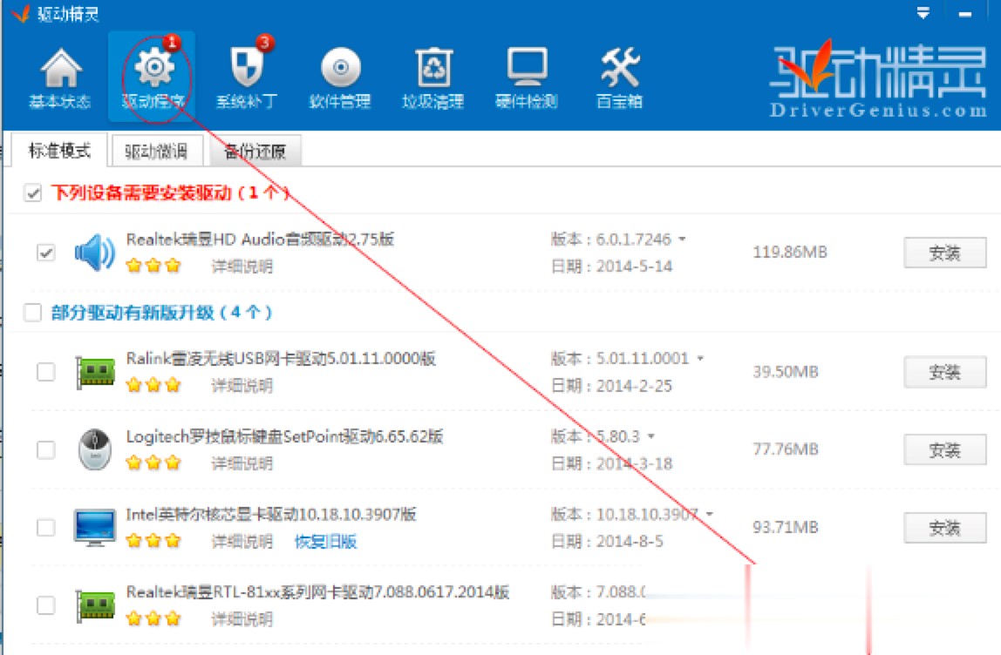The height and width of the screenshot is (655, 1001).
Task: Click star rating of Intel display driver
Action: 153,541
